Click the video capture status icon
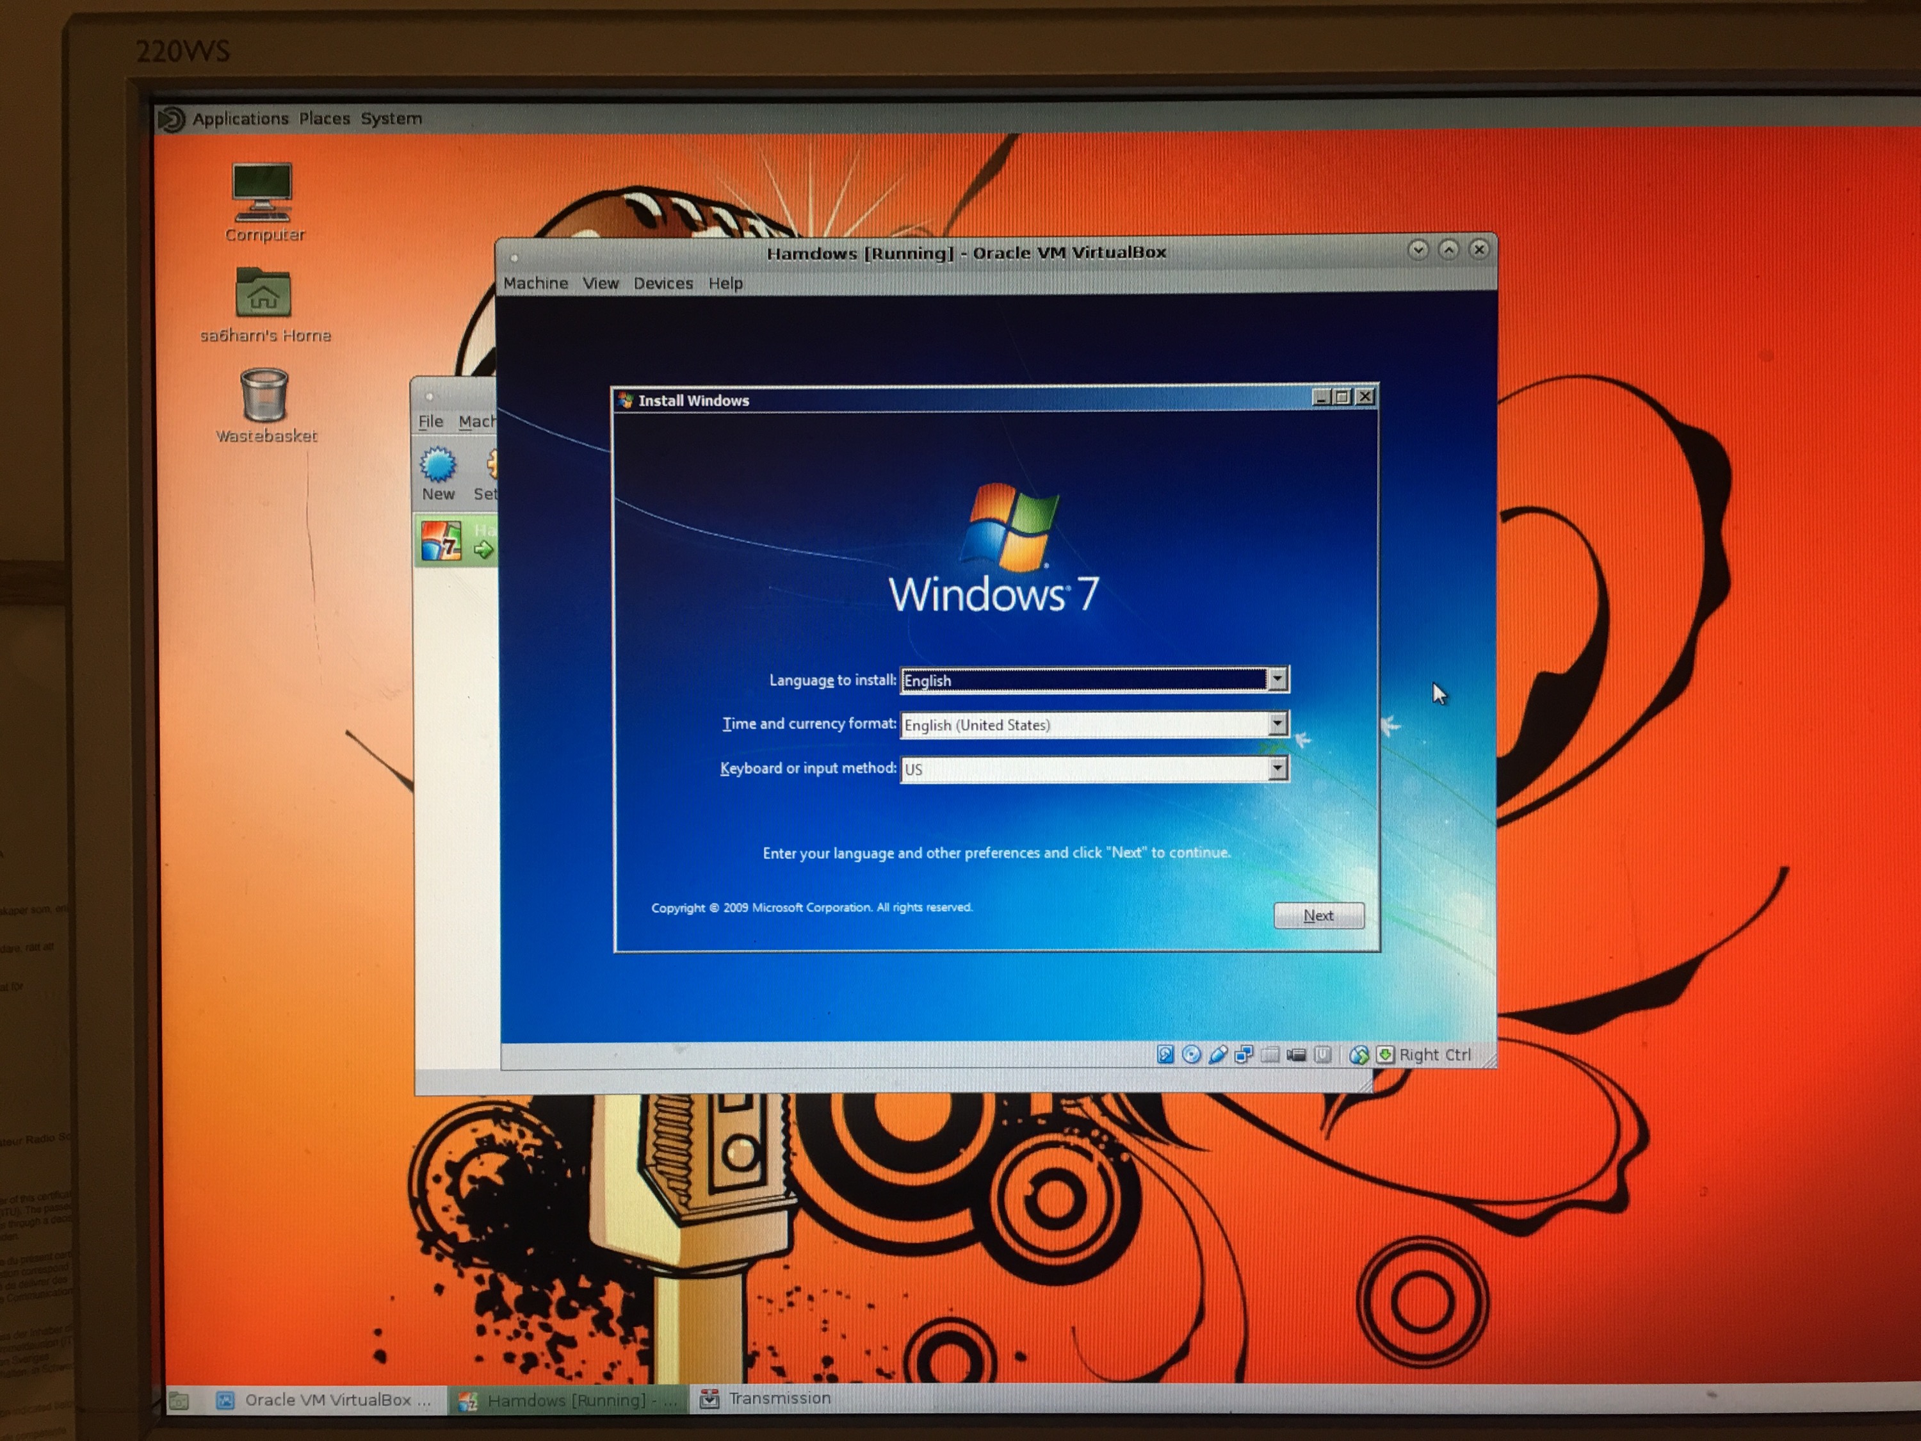The width and height of the screenshot is (1921, 1441). (x=1296, y=1054)
